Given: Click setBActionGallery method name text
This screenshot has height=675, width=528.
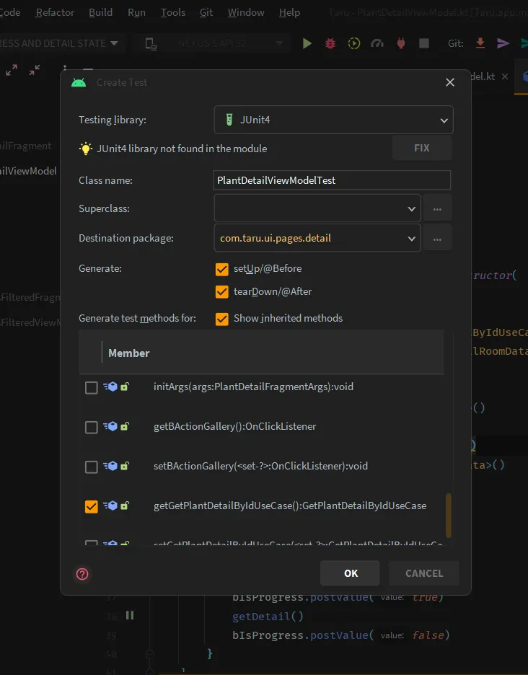Looking at the screenshot, I should point(260,466).
